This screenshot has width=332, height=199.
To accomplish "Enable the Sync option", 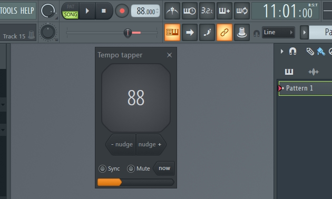I will 102,168.
